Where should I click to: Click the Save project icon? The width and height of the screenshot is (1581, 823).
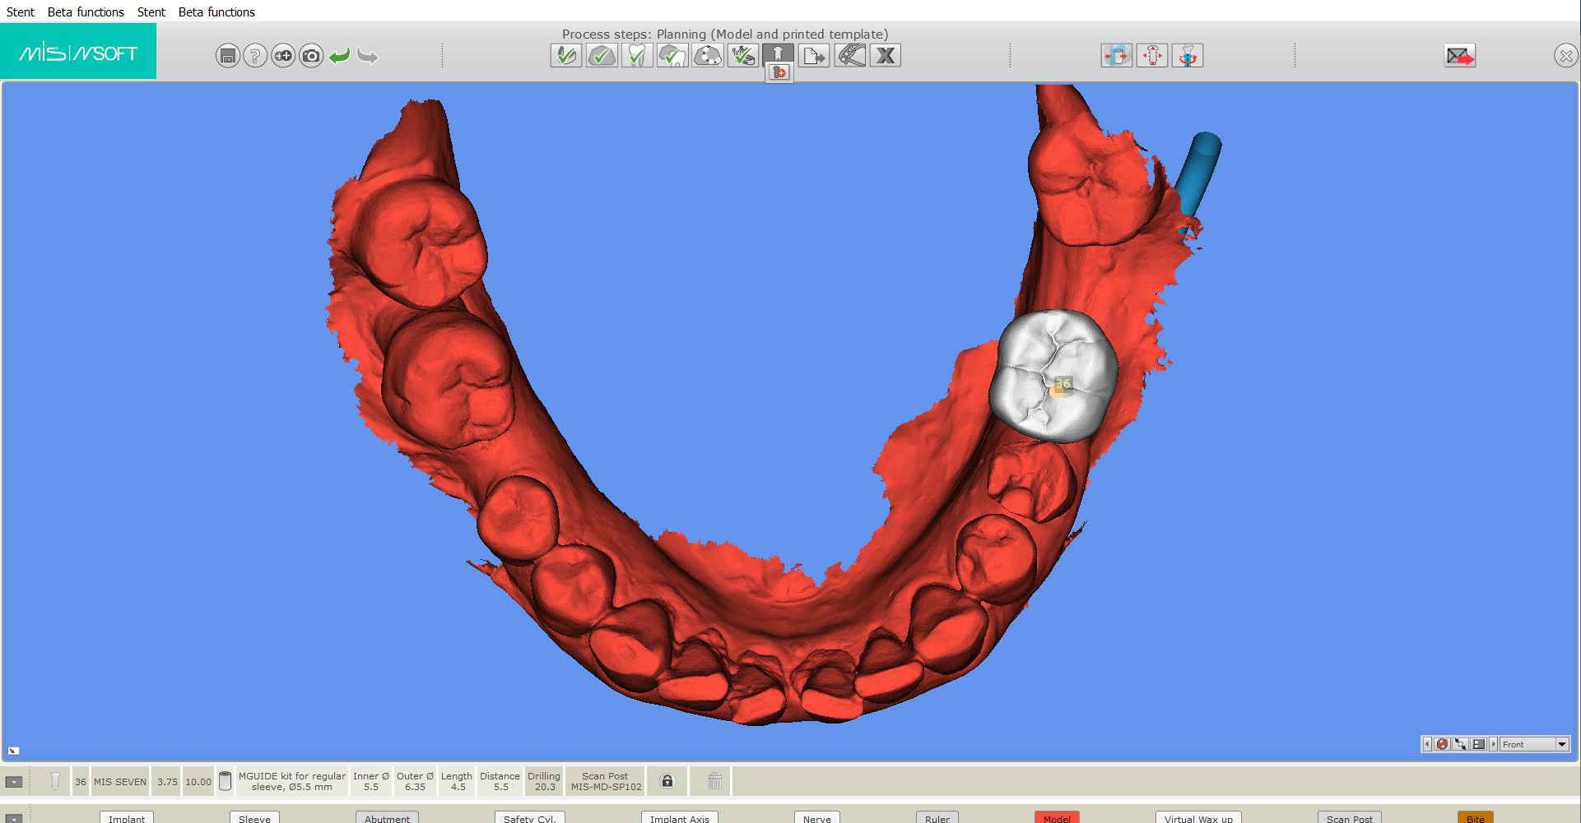click(x=228, y=56)
